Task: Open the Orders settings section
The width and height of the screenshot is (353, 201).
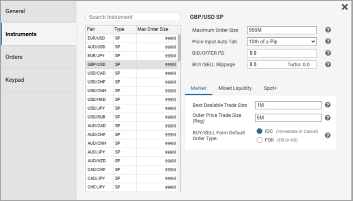Action: (38, 57)
